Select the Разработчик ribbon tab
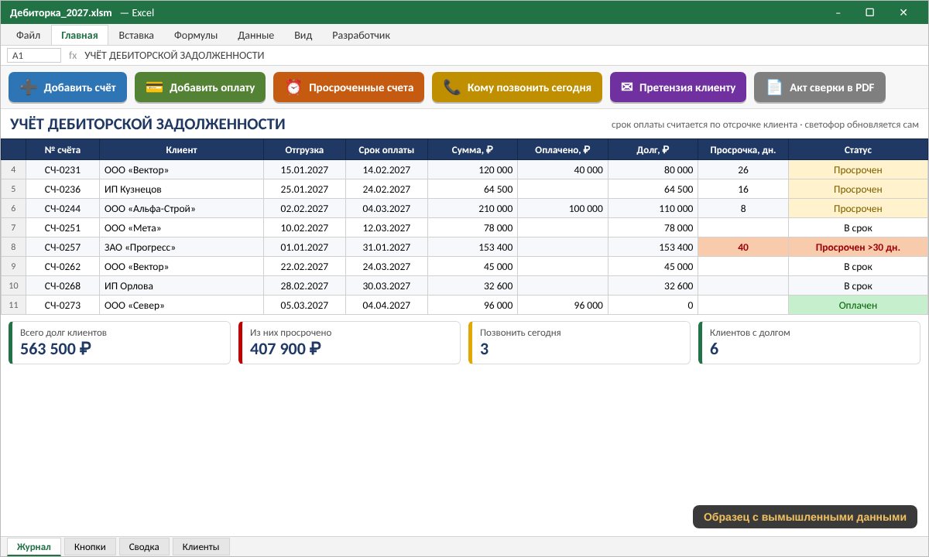929x557 pixels. (x=361, y=35)
